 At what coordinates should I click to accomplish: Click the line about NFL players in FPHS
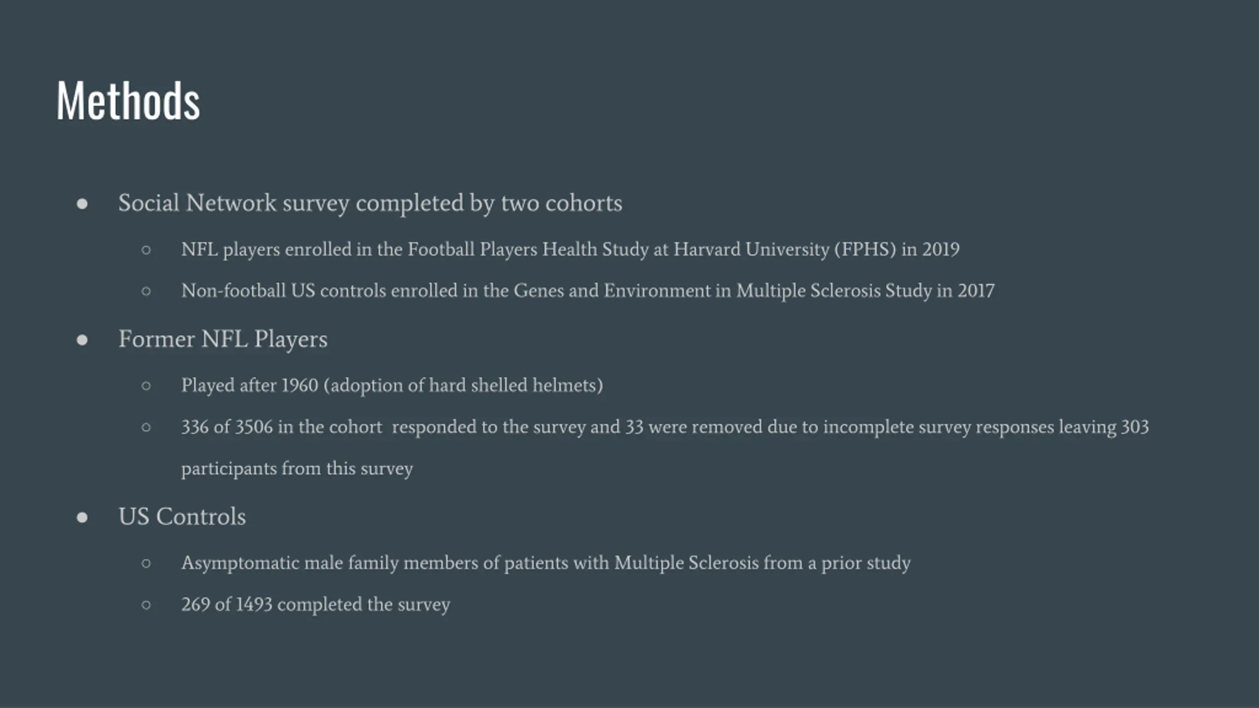click(570, 250)
